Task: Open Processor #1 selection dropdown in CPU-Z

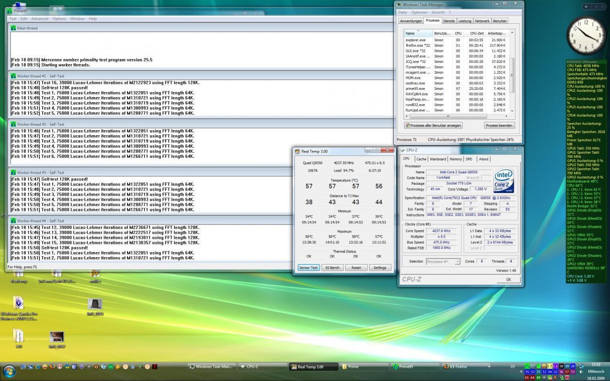Action: coord(443,261)
